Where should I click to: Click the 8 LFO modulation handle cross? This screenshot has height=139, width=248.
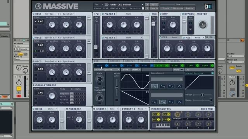(x=212, y=66)
